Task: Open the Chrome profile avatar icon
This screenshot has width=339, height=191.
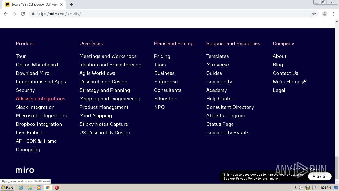Action: (325, 14)
